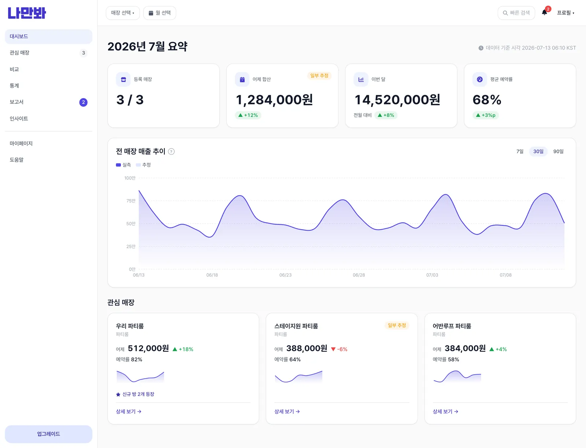This screenshot has height=448, width=586.
Task: Click the store icon on 등록 매장 card
Action: (123, 79)
